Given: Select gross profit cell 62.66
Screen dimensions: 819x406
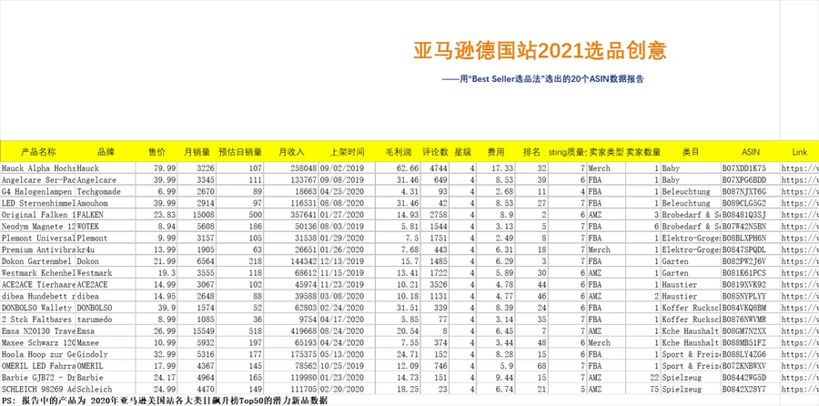Looking at the screenshot, I should [x=398, y=168].
